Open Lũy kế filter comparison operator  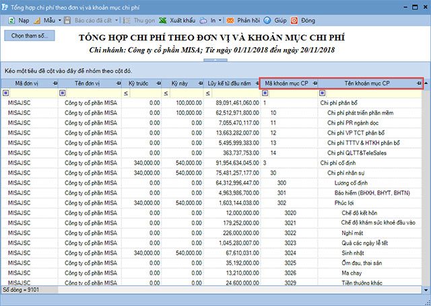[x=208, y=93]
